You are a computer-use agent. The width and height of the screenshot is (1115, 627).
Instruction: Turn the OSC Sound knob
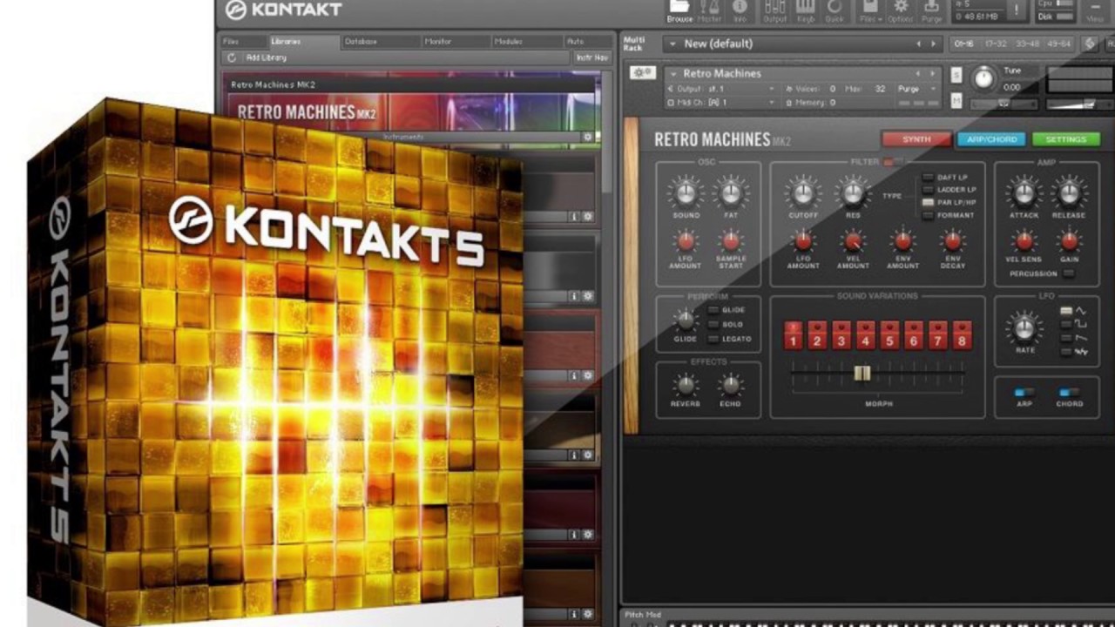[686, 192]
